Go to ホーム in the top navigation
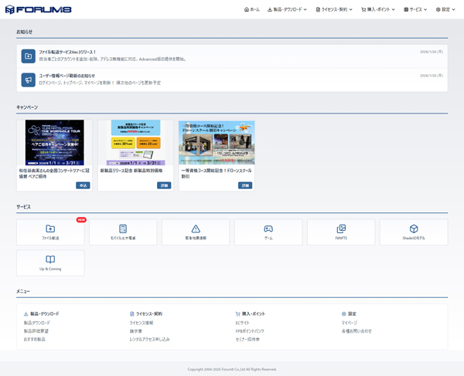Viewport: 464px width, 376px height. tap(251, 9)
